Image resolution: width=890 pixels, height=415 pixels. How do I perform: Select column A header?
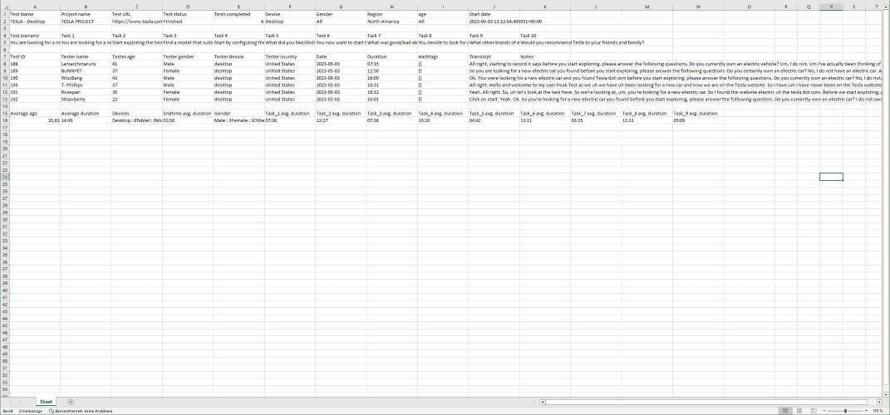coord(35,7)
